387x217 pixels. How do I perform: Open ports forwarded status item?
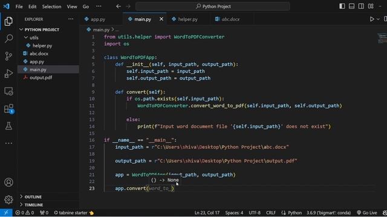44,213
